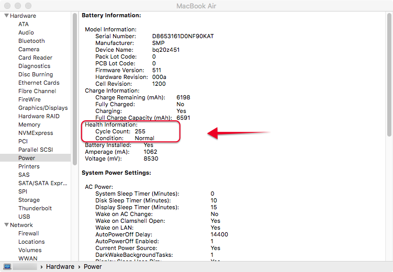
Task: Select Camera in the sidebar
Action: pyautogui.click(x=29, y=49)
